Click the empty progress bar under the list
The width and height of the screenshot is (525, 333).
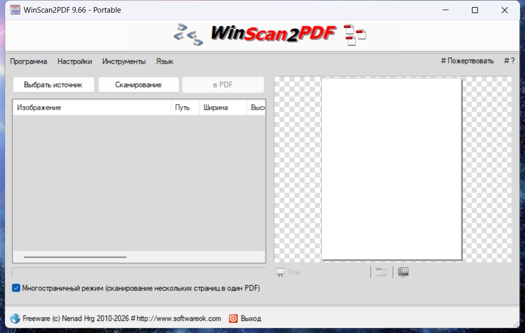click(x=139, y=272)
